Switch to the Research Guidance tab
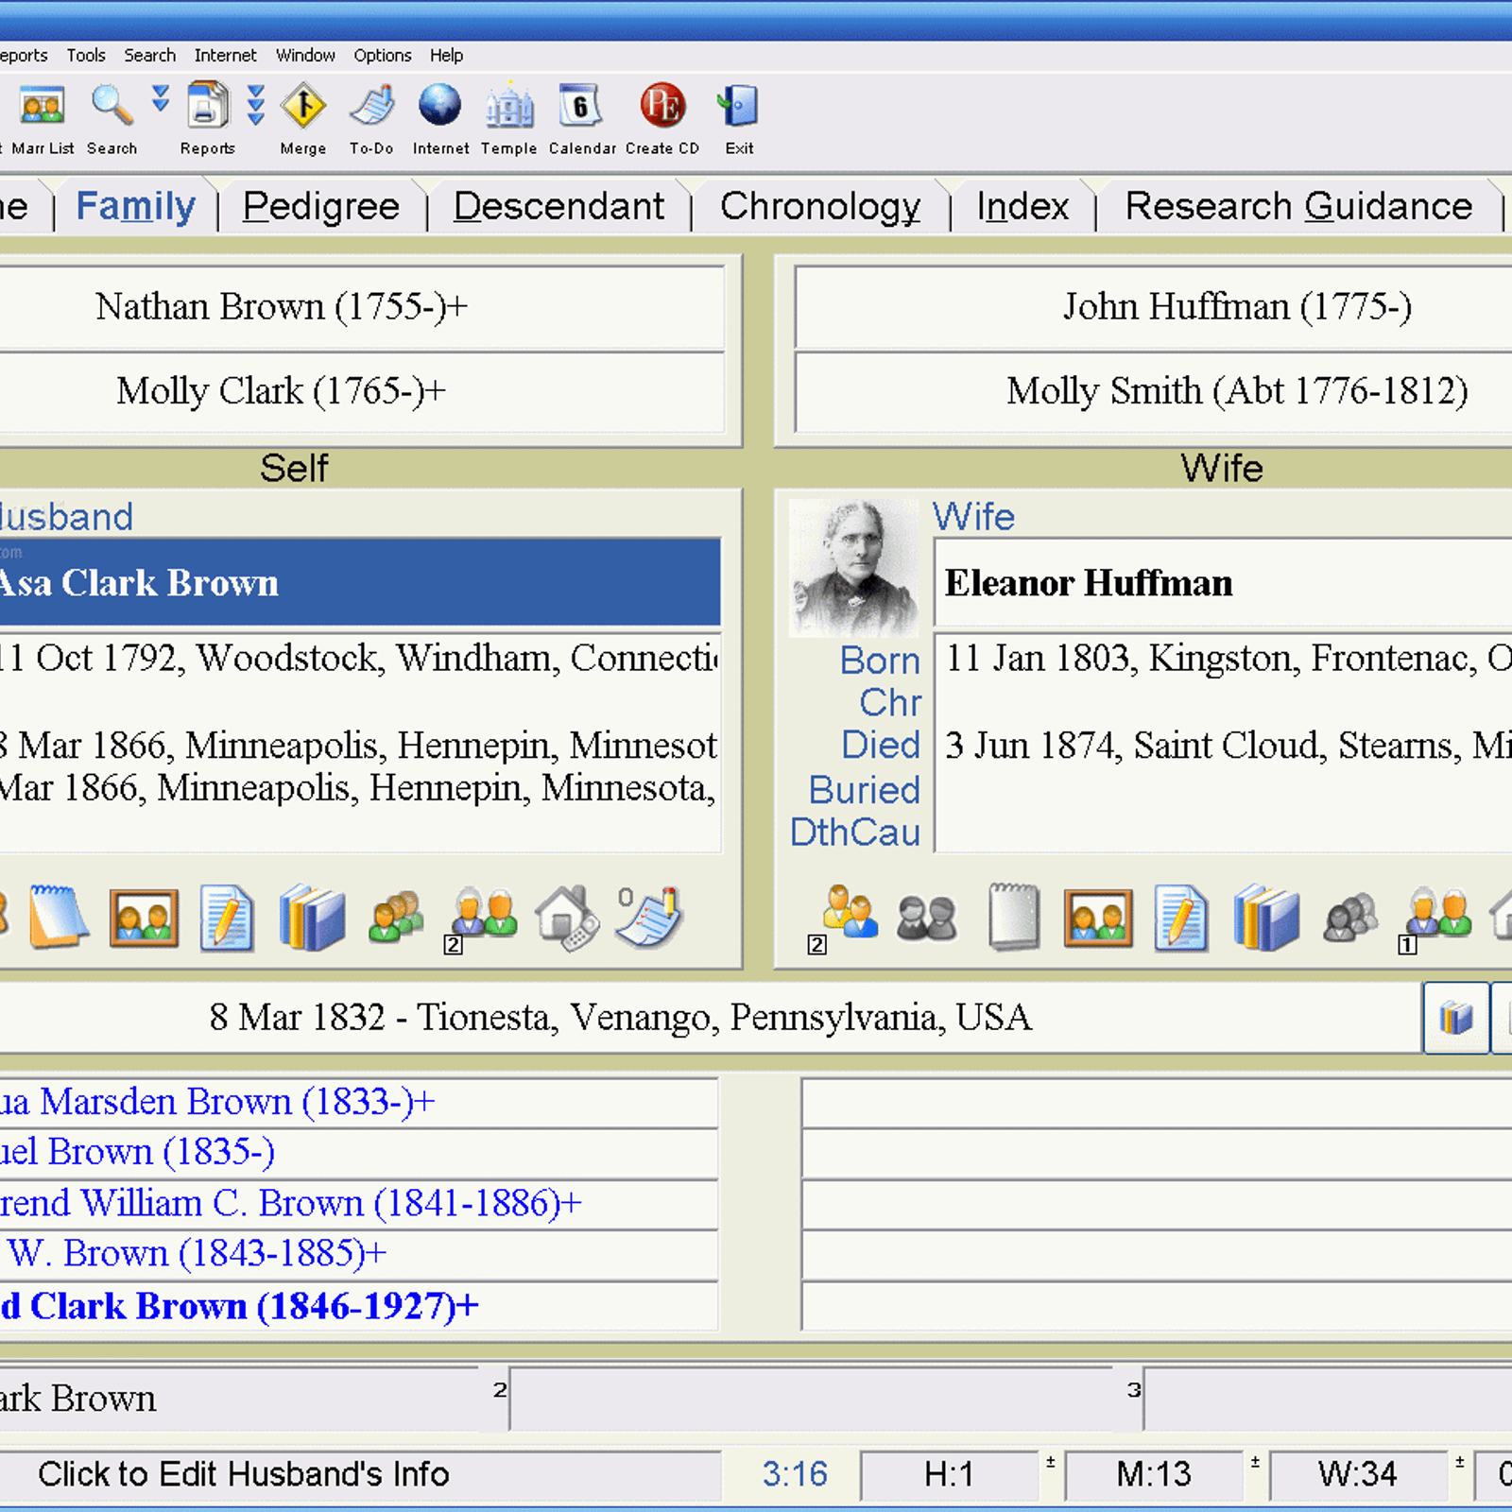Screen dimensions: 1512x1512 click(1298, 206)
